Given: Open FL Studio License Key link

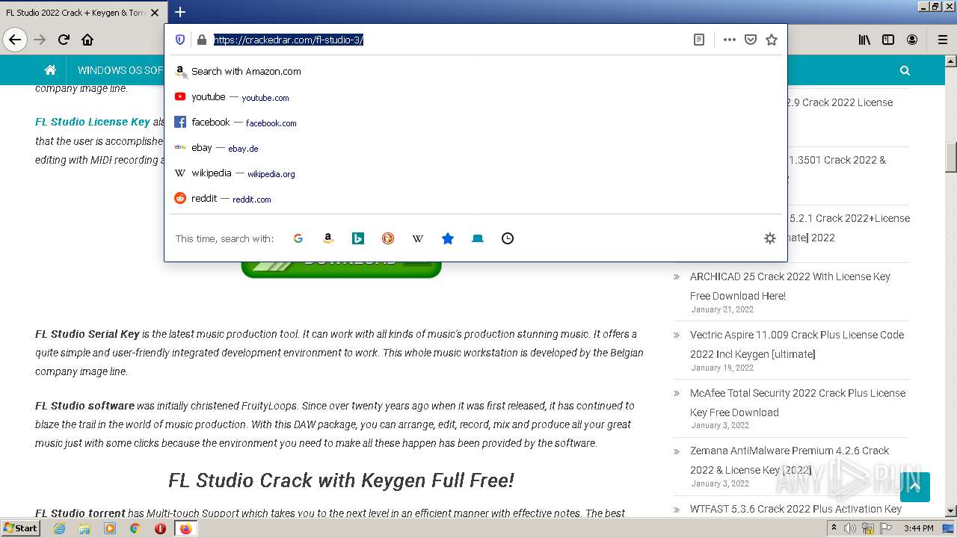Looking at the screenshot, I should (x=93, y=122).
